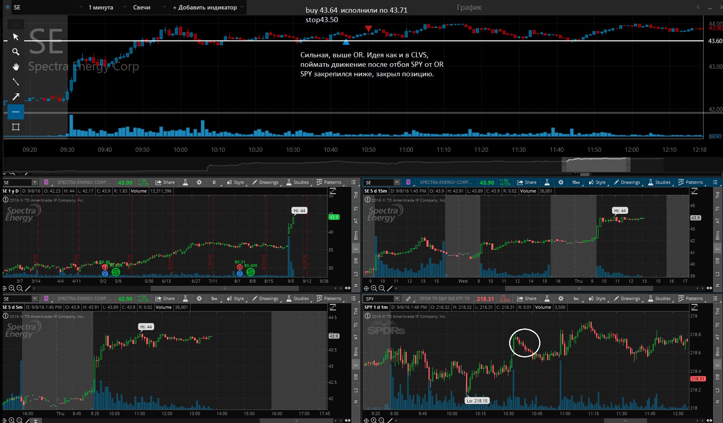The image size is (723, 423).
Task: Select the arrow cursor tool in the top chart
Action: [16, 37]
